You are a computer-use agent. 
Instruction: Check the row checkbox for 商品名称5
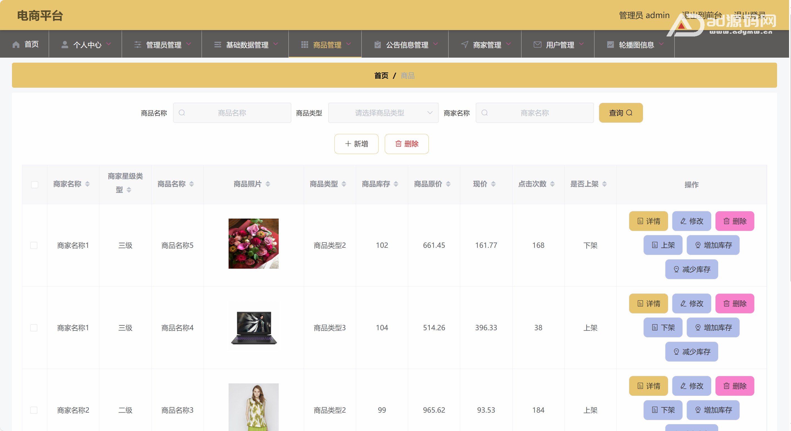coord(34,245)
